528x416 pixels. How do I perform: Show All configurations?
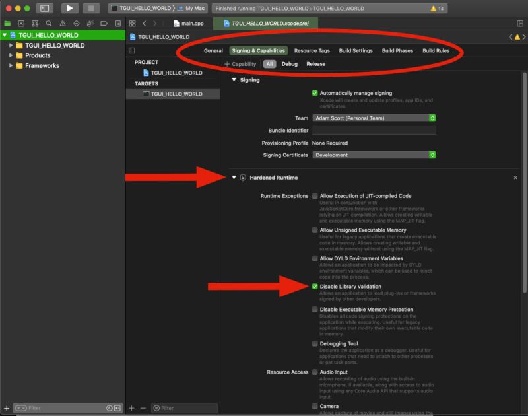pos(269,64)
